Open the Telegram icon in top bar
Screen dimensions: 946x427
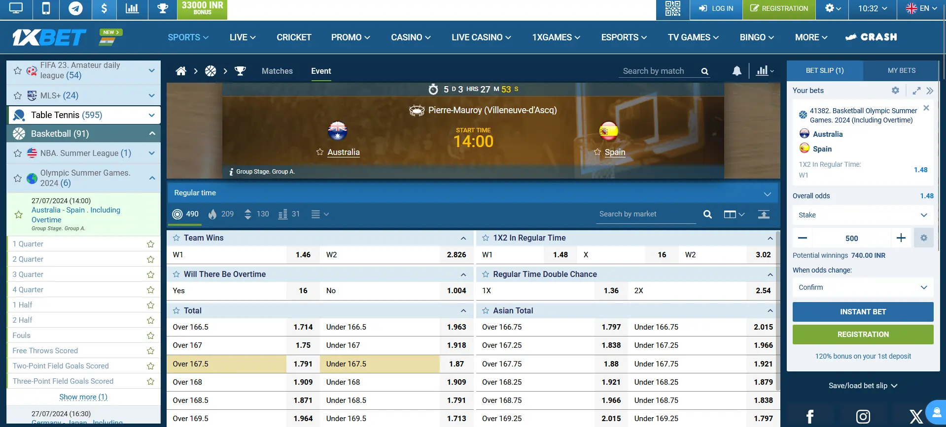pyautogui.click(x=75, y=8)
